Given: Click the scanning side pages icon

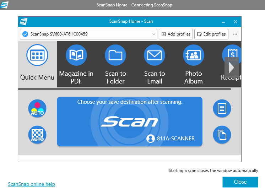Looking at the screenshot, I should click(222, 135).
